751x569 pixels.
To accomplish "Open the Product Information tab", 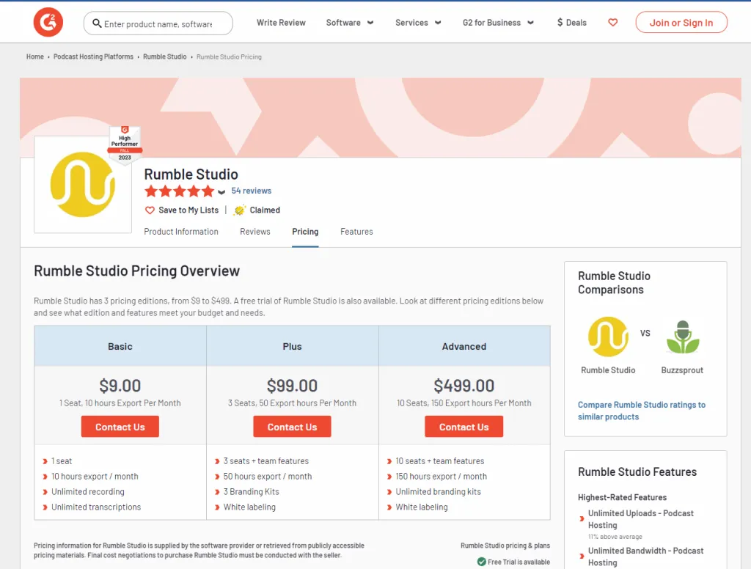I will click(181, 231).
